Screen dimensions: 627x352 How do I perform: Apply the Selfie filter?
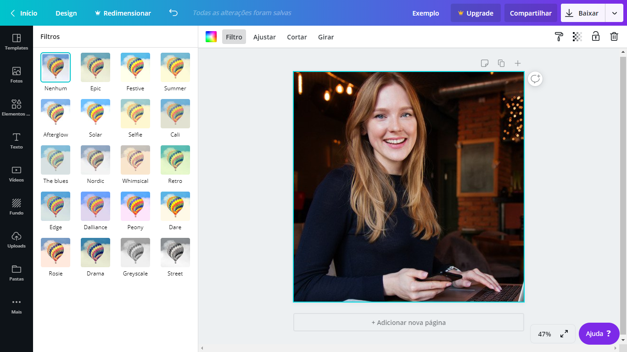135,114
